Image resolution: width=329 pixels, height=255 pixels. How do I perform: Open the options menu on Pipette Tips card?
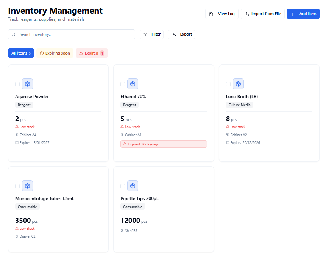point(202,185)
